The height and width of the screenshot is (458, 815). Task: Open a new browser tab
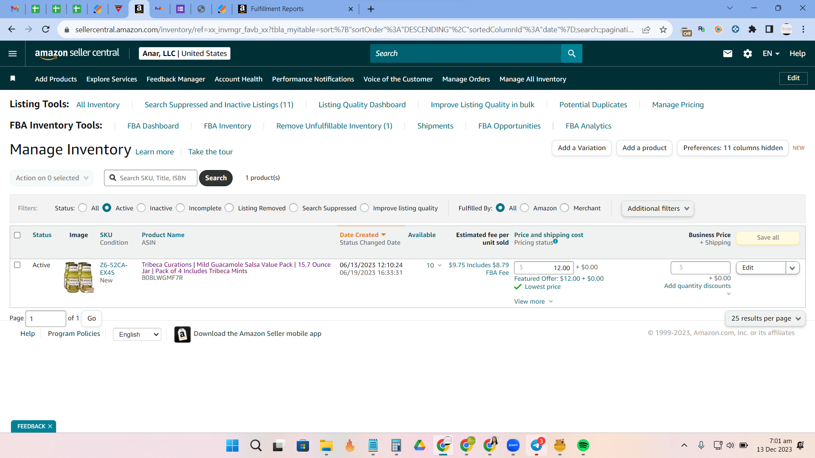click(x=371, y=9)
